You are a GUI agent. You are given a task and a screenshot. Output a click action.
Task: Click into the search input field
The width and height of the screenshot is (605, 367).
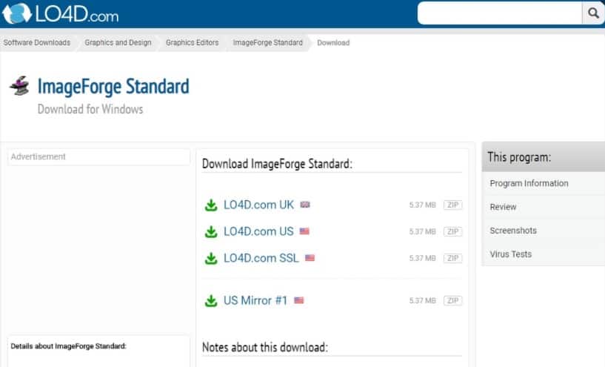click(x=500, y=13)
